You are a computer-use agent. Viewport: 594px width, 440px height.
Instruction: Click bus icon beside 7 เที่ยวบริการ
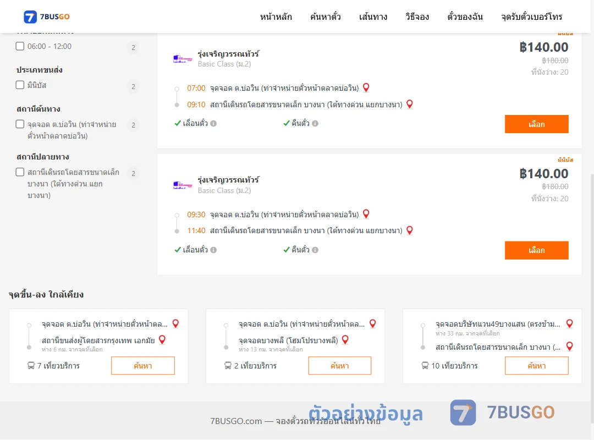[31, 366]
